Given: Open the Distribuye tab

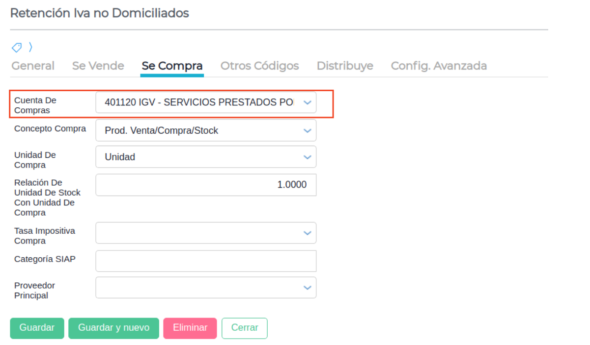Looking at the screenshot, I should [345, 66].
